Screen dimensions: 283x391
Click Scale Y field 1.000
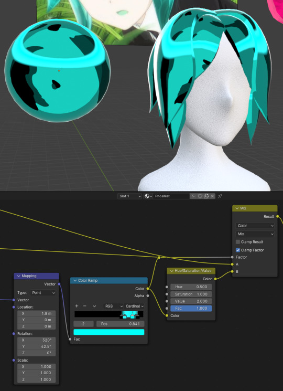point(36,373)
